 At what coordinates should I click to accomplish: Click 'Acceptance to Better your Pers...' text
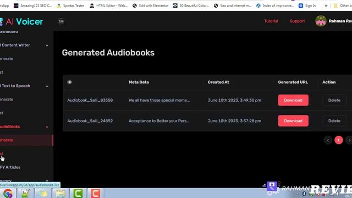tap(159, 121)
